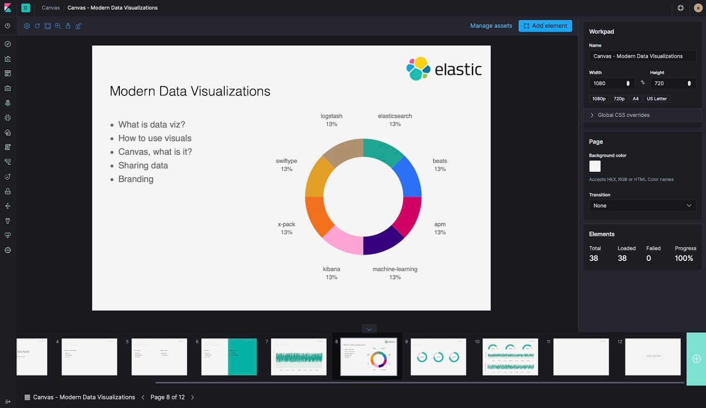Select the Discover compass icon in sidebar
The image size is (706, 408).
tap(7, 44)
